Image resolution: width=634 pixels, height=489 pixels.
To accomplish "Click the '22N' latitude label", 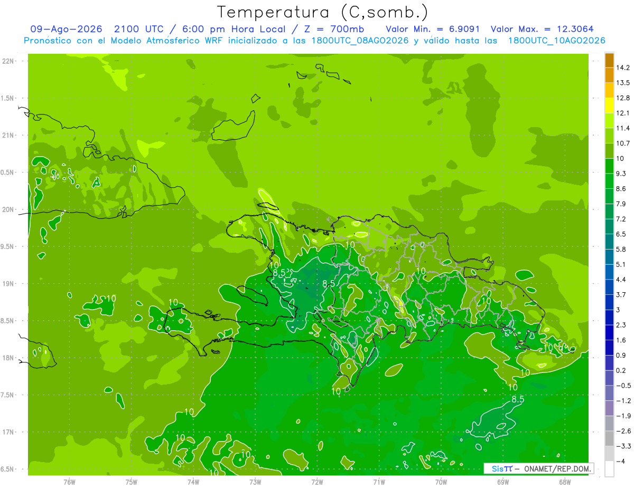I will 8,61.
